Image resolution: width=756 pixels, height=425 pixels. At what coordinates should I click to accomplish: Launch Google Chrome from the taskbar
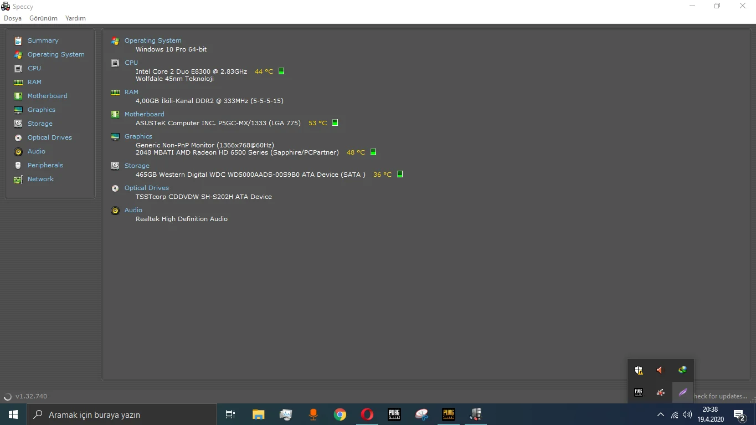click(340, 414)
